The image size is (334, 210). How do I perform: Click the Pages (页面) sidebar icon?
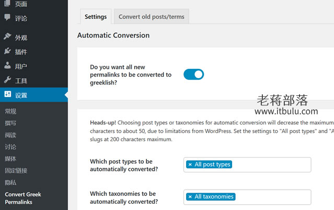pyautogui.click(x=7, y=3)
